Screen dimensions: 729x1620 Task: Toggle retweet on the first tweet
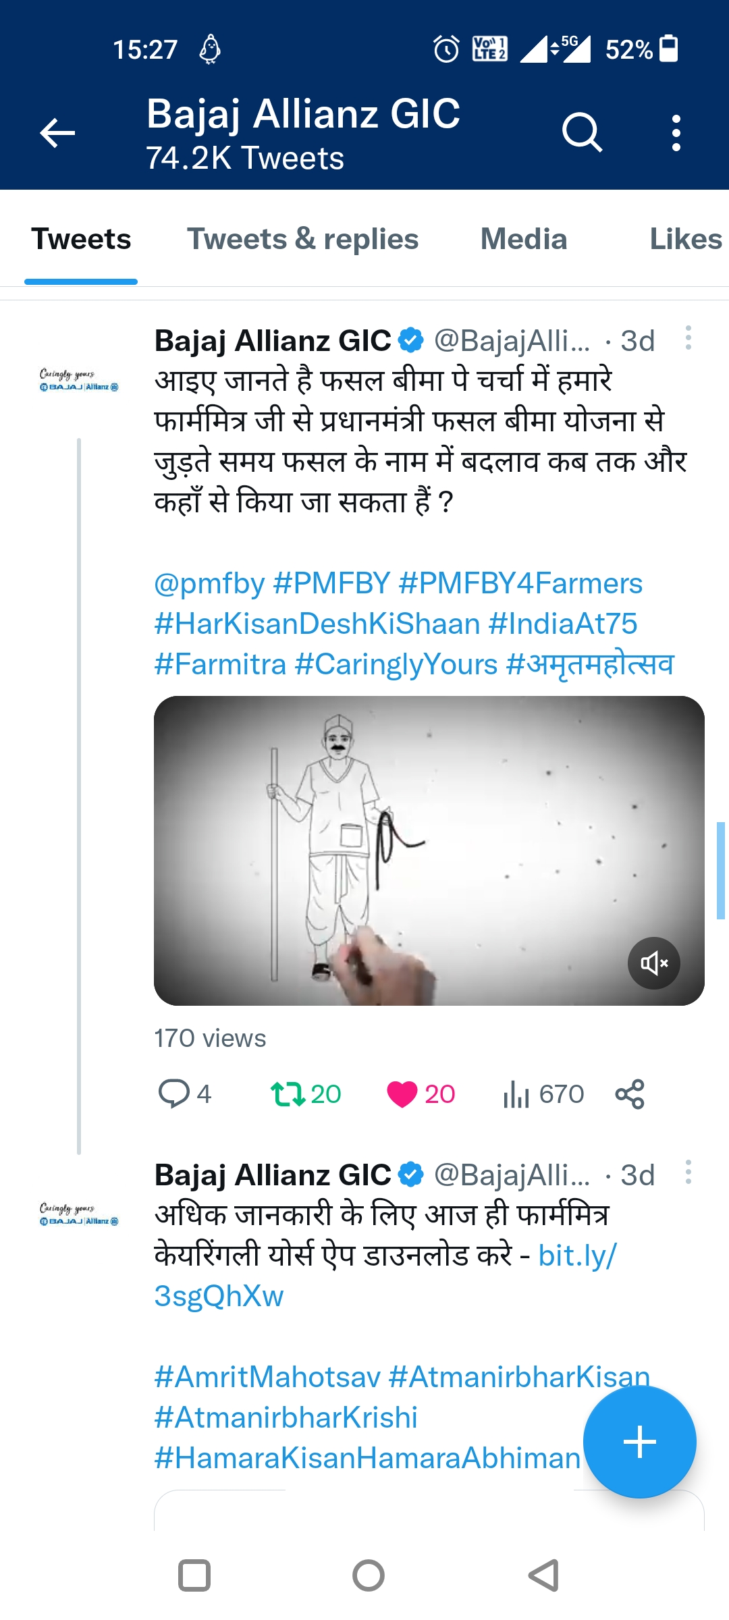coord(289,1094)
